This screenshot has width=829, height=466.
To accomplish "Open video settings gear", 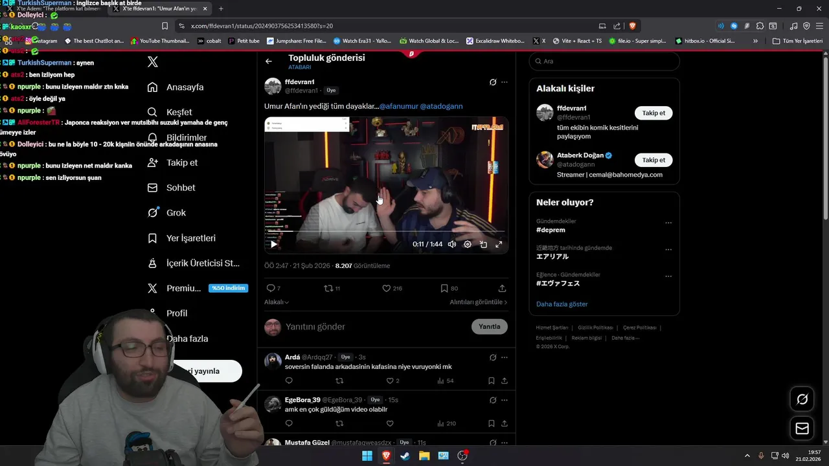I will pos(468,244).
